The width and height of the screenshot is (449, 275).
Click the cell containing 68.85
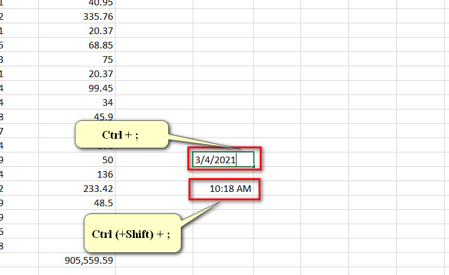tap(77, 45)
